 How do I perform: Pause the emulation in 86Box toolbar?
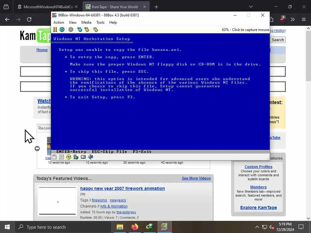point(55,29)
